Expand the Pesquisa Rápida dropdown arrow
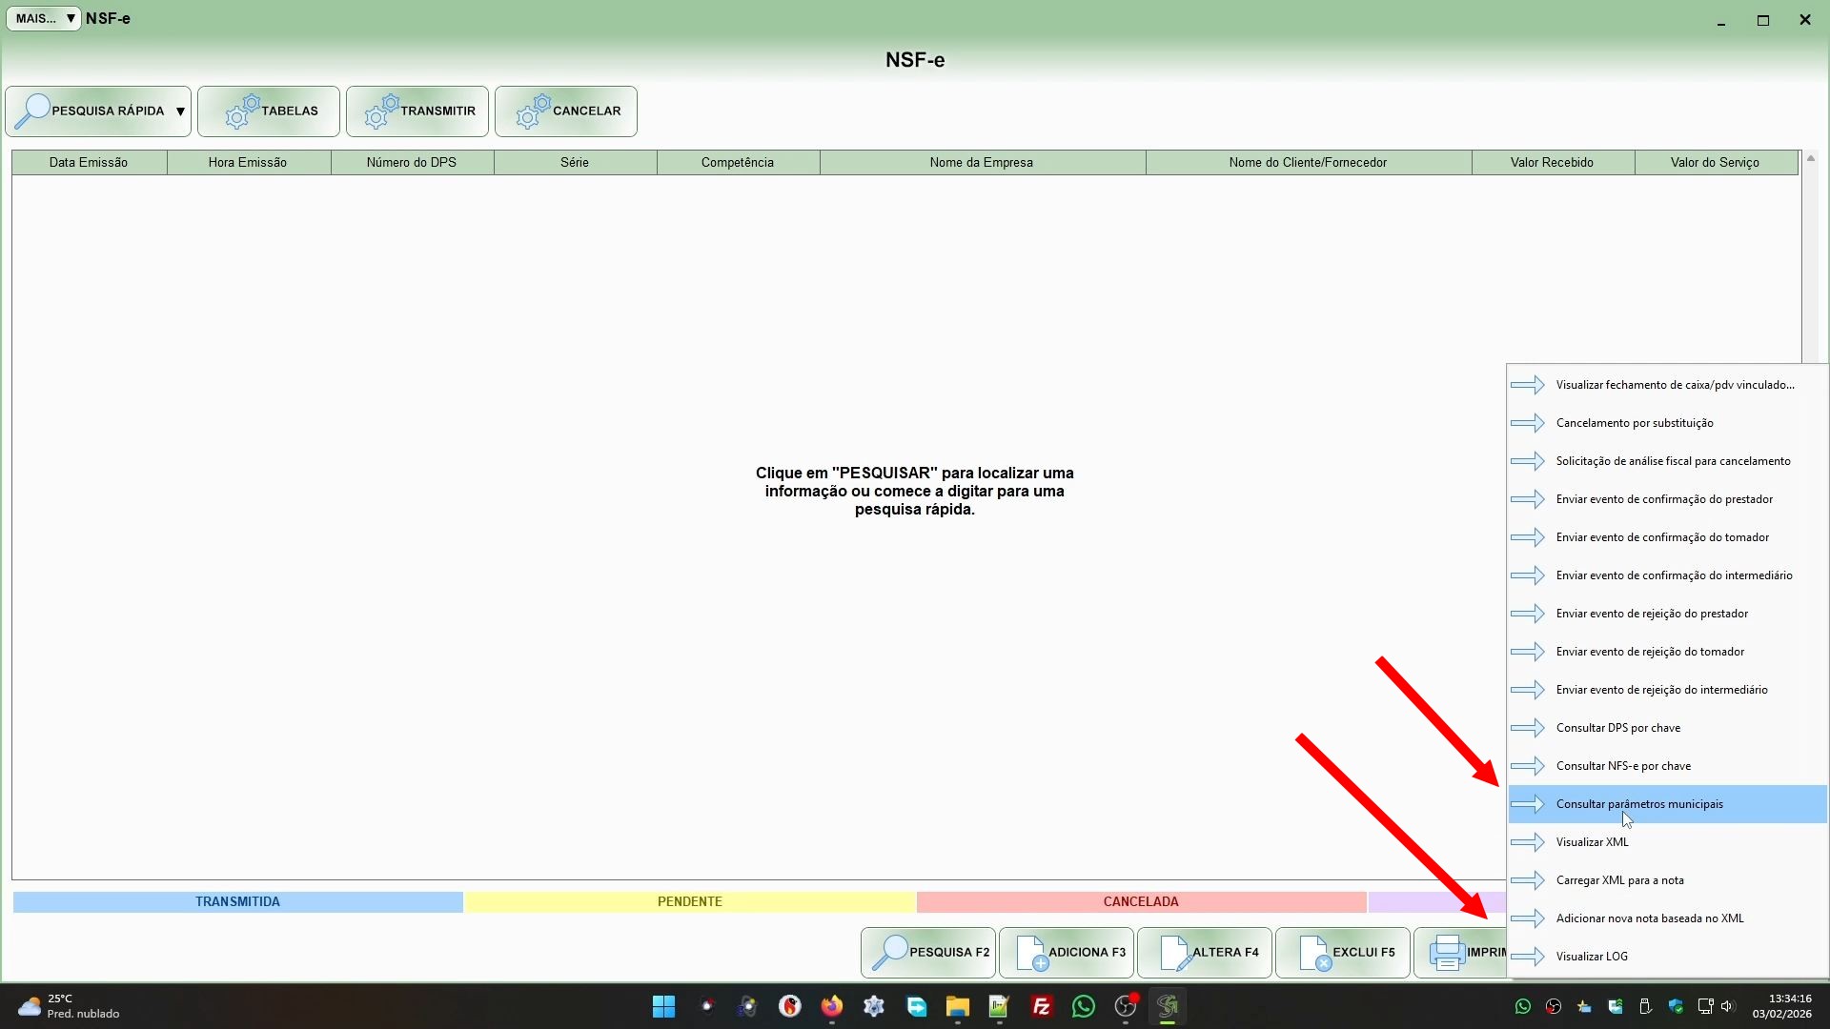This screenshot has width=1830, height=1029. coord(180,111)
